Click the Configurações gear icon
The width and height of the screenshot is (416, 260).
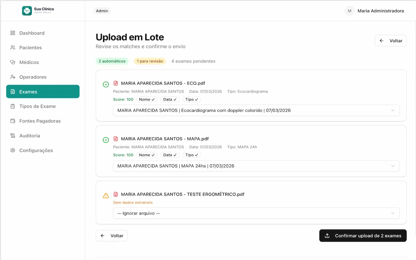tap(13, 150)
